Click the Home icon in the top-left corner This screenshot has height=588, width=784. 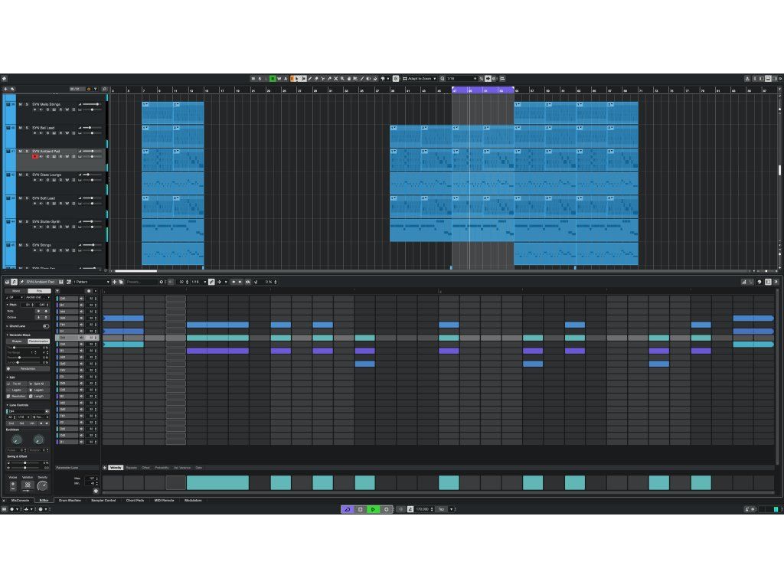tap(4, 78)
